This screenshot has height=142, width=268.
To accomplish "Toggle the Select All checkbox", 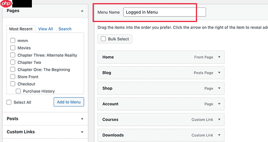I will click(x=9, y=102).
